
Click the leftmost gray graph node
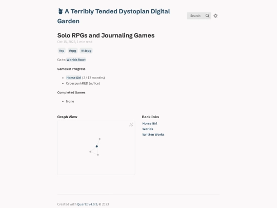(x=90, y=152)
